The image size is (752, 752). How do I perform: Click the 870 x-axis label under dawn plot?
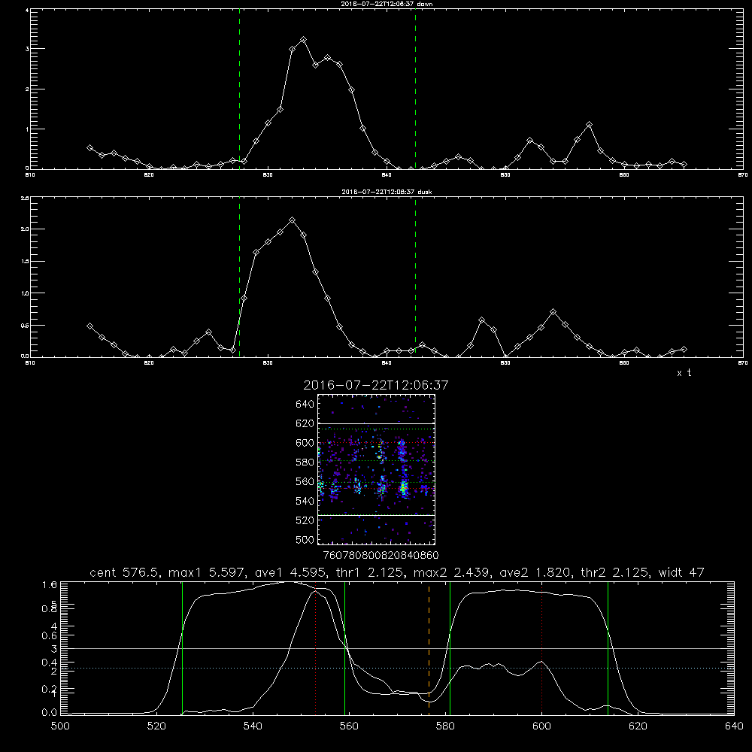[x=742, y=175]
